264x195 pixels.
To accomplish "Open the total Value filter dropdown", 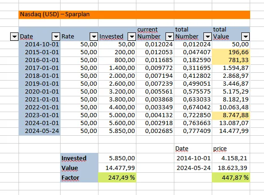I will pyautogui.click(x=246, y=37).
